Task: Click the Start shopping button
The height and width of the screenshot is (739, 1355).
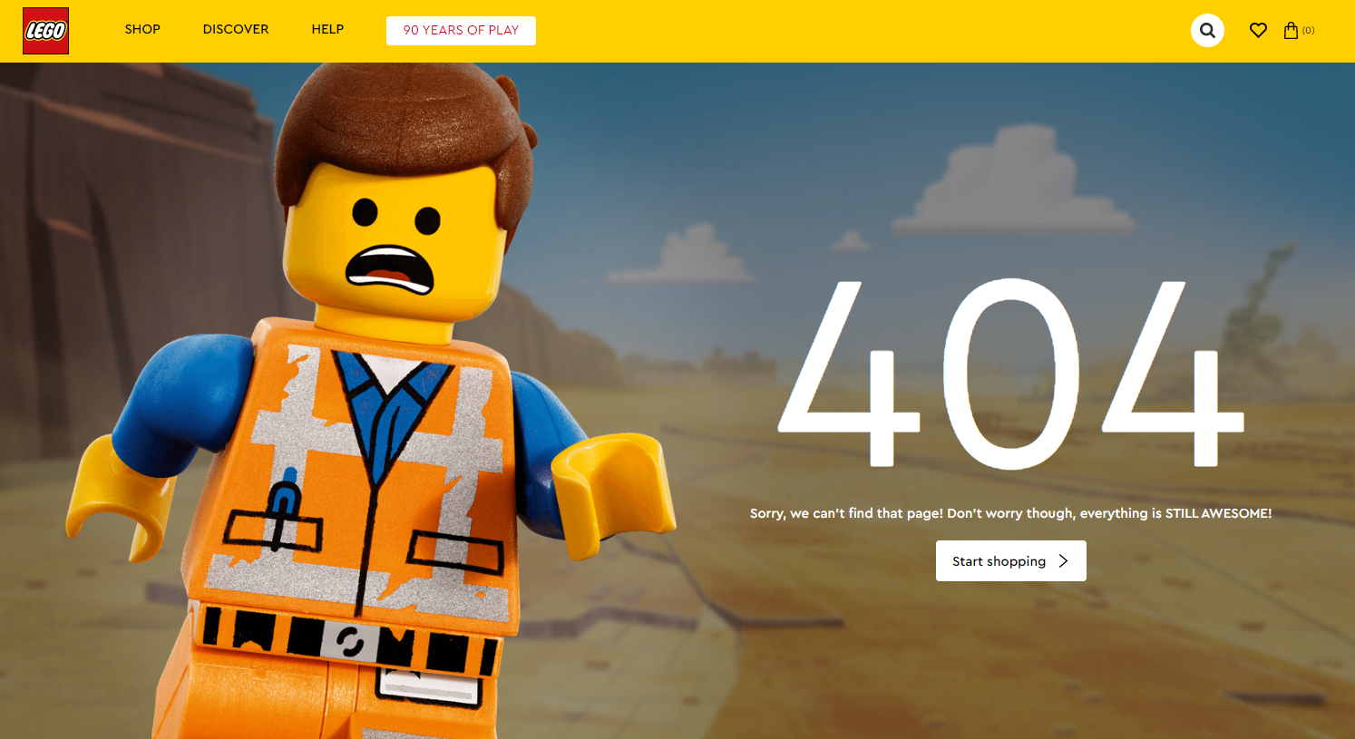Action: 1011,561
